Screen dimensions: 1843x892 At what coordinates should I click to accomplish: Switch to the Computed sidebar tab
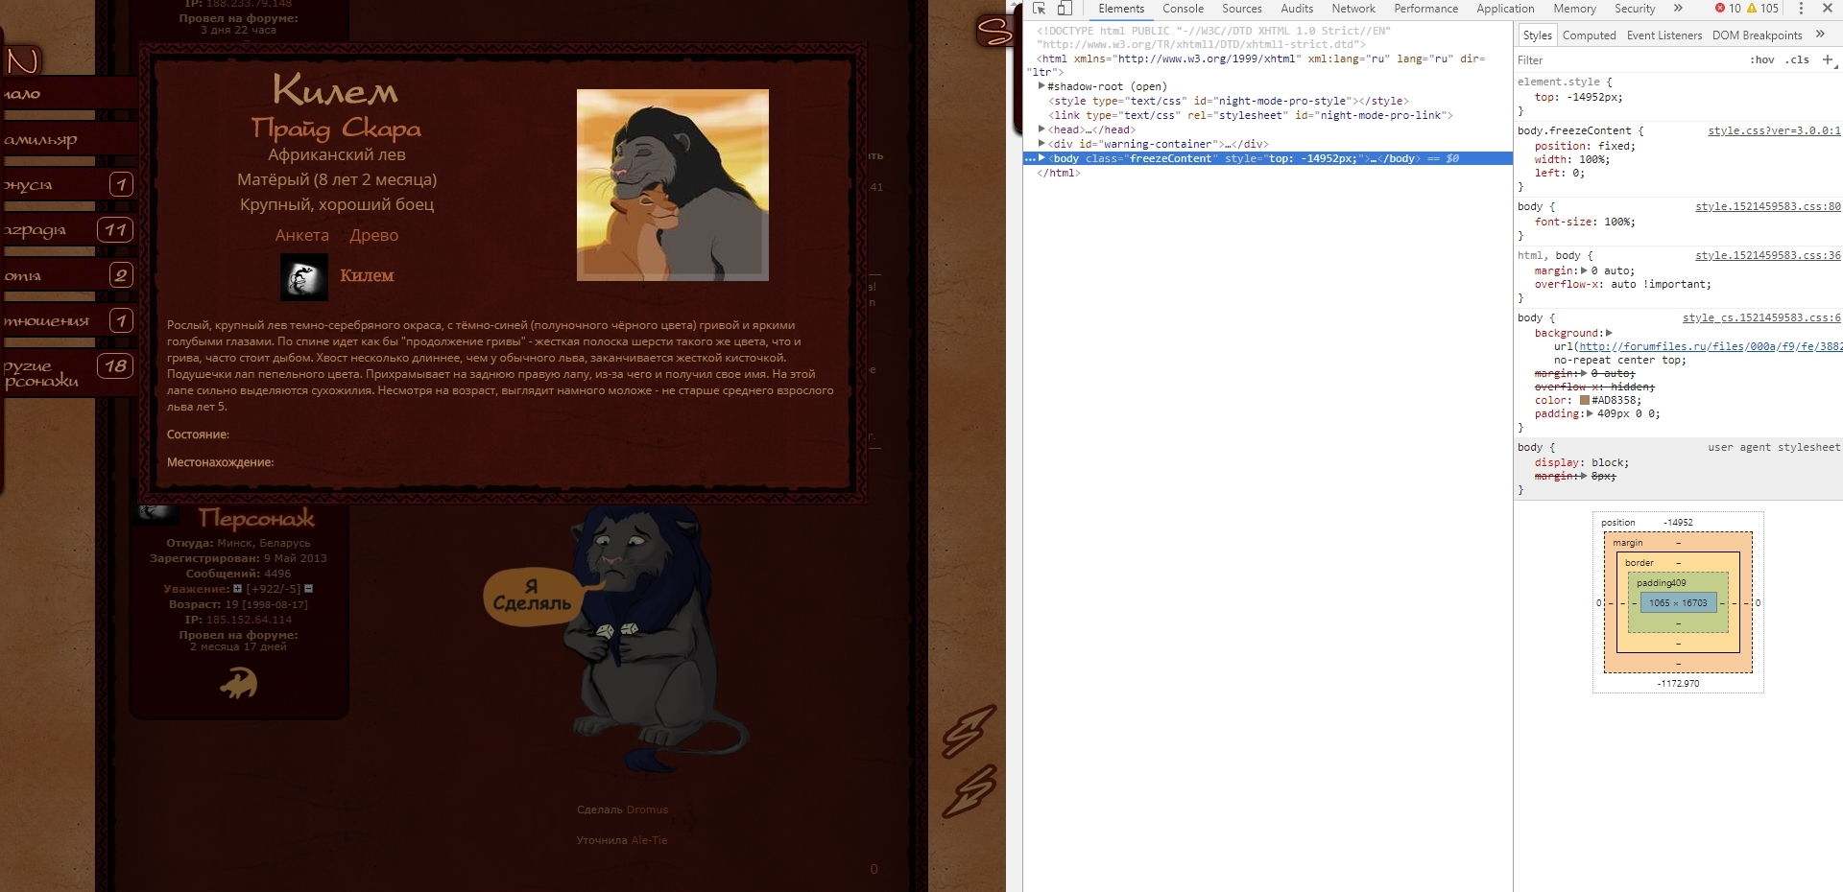(1589, 35)
